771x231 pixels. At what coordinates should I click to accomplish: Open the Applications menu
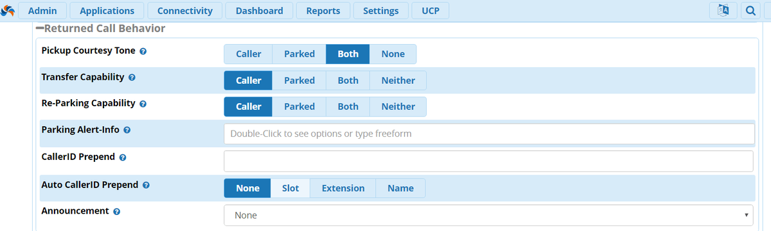(107, 11)
